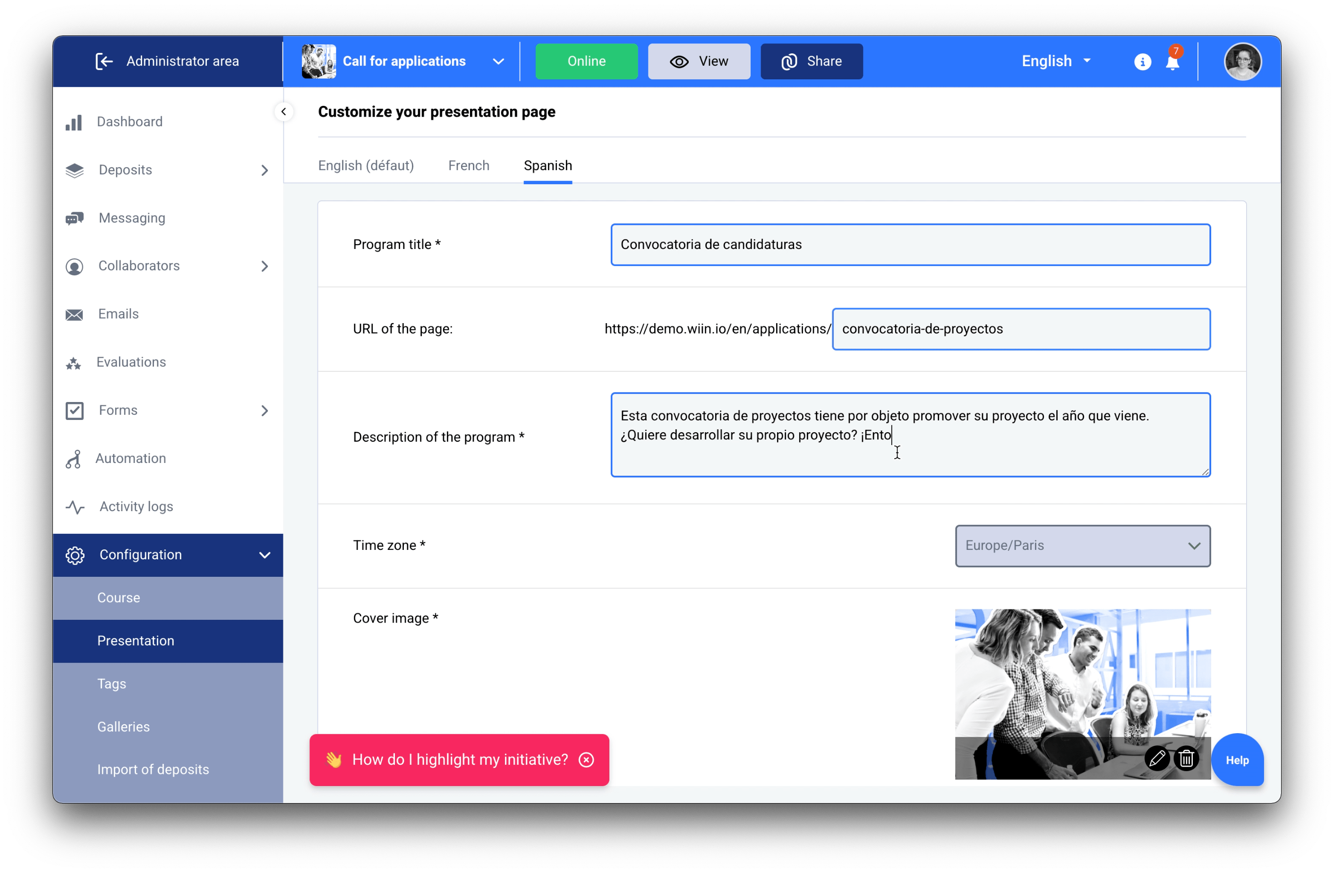Expand the Collaborators submenu chevron
The height and width of the screenshot is (873, 1334).
tap(265, 266)
